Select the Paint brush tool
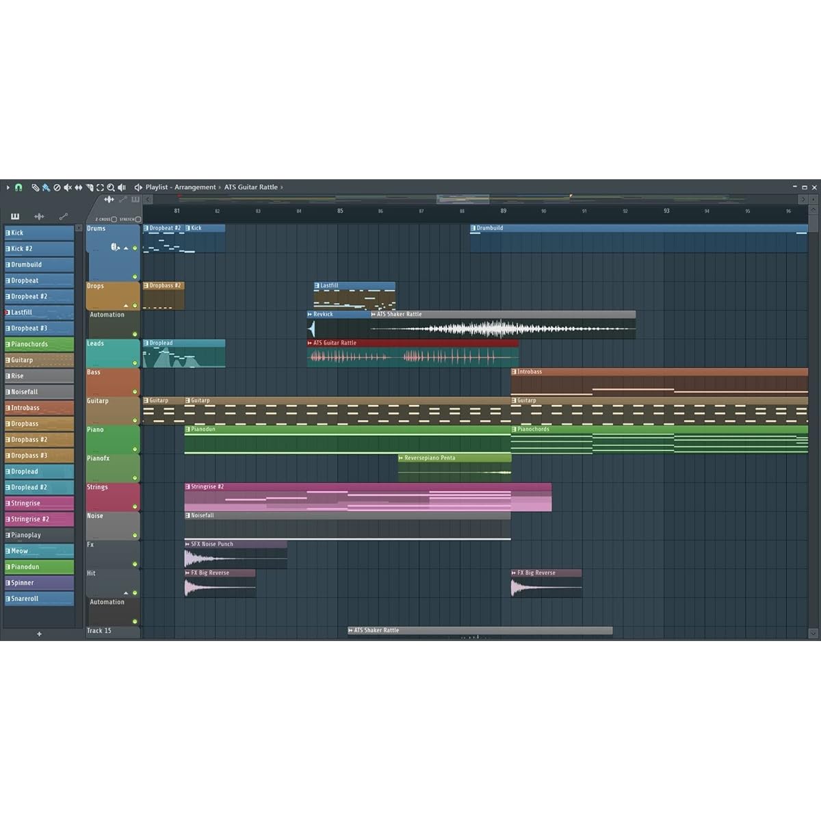821x821 pixels. click(46, 187)
